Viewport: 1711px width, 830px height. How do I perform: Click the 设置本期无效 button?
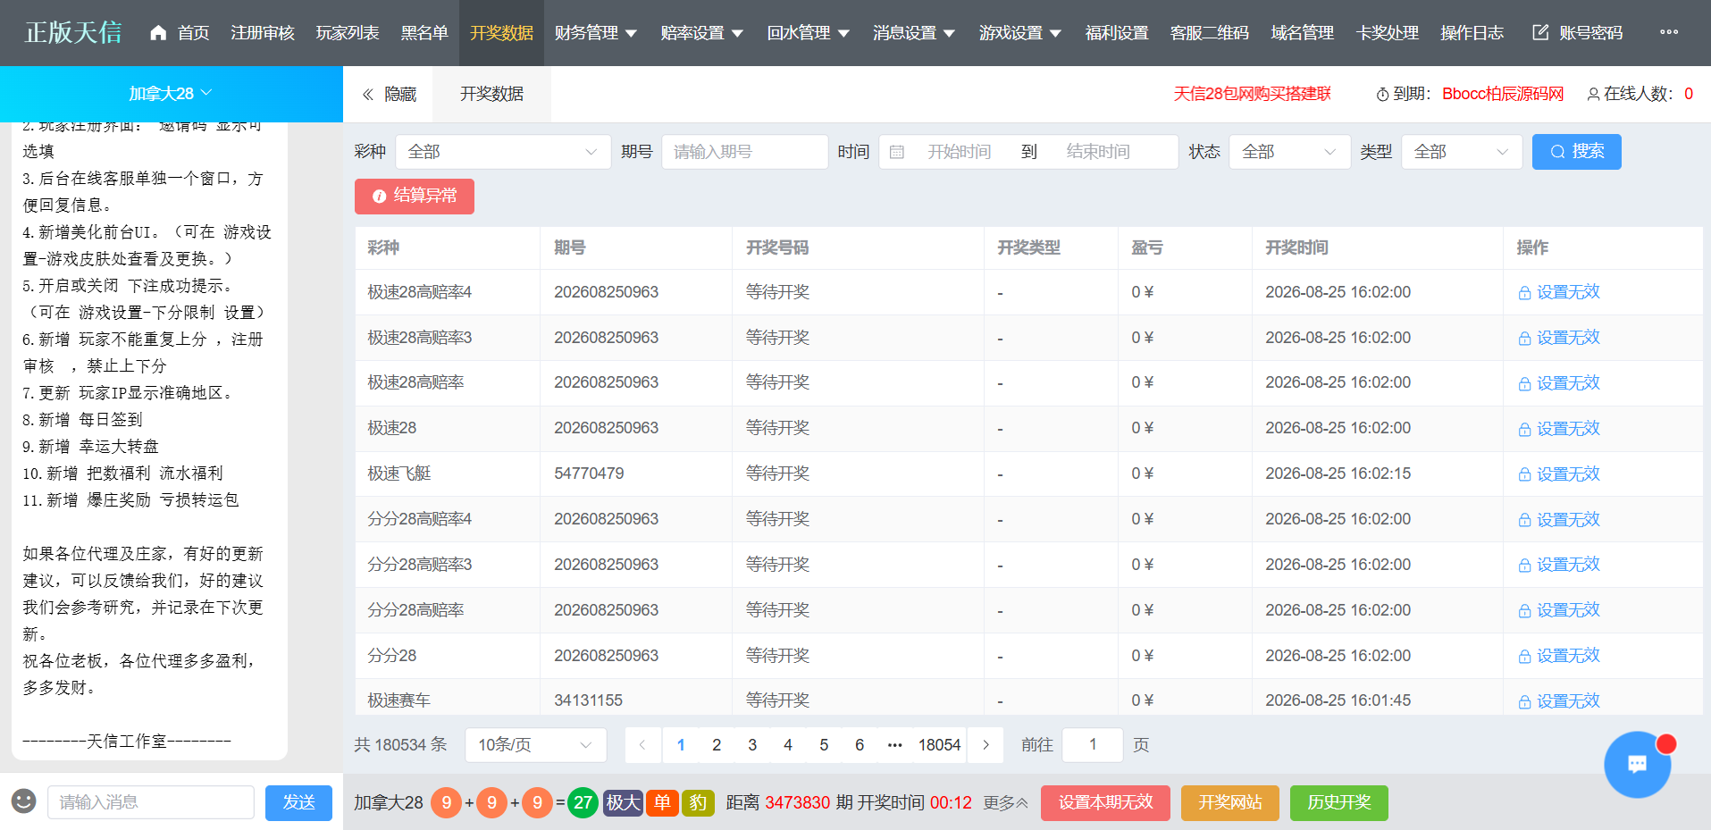(1105, 802)
